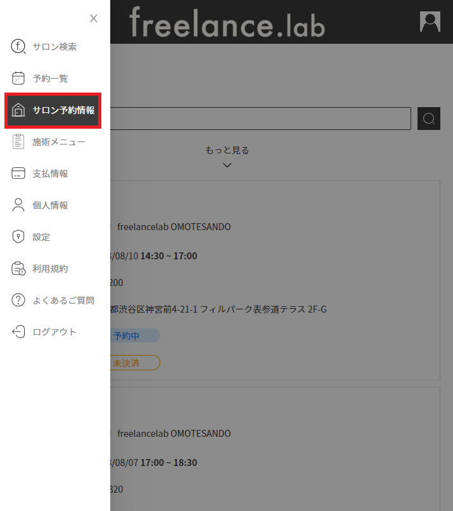The width and height of the screenshot is (453, 511).
Task: Open the user profile avatar
Action: click(430, 22)
